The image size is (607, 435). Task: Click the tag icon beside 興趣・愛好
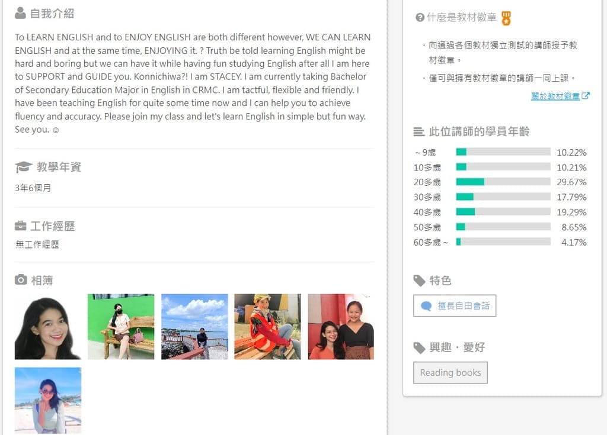(419, 348)
